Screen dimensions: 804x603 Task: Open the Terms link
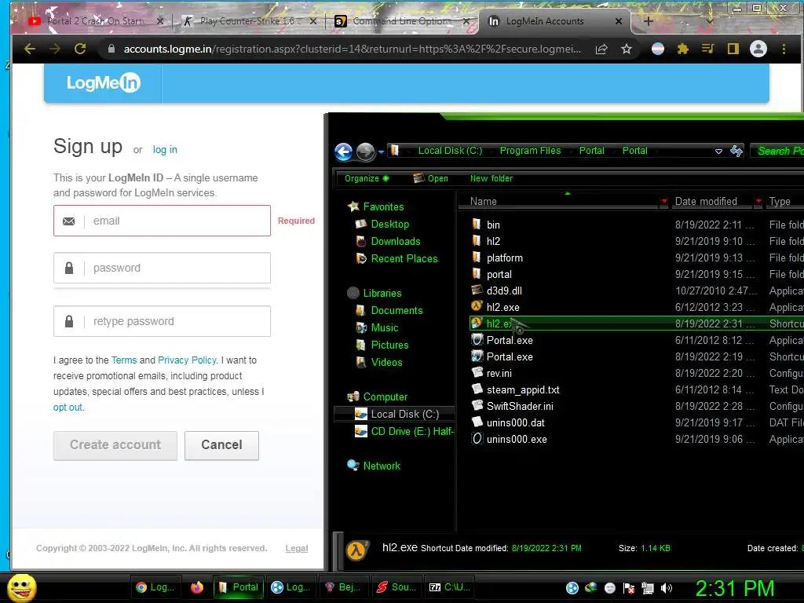tap(124, 360)
